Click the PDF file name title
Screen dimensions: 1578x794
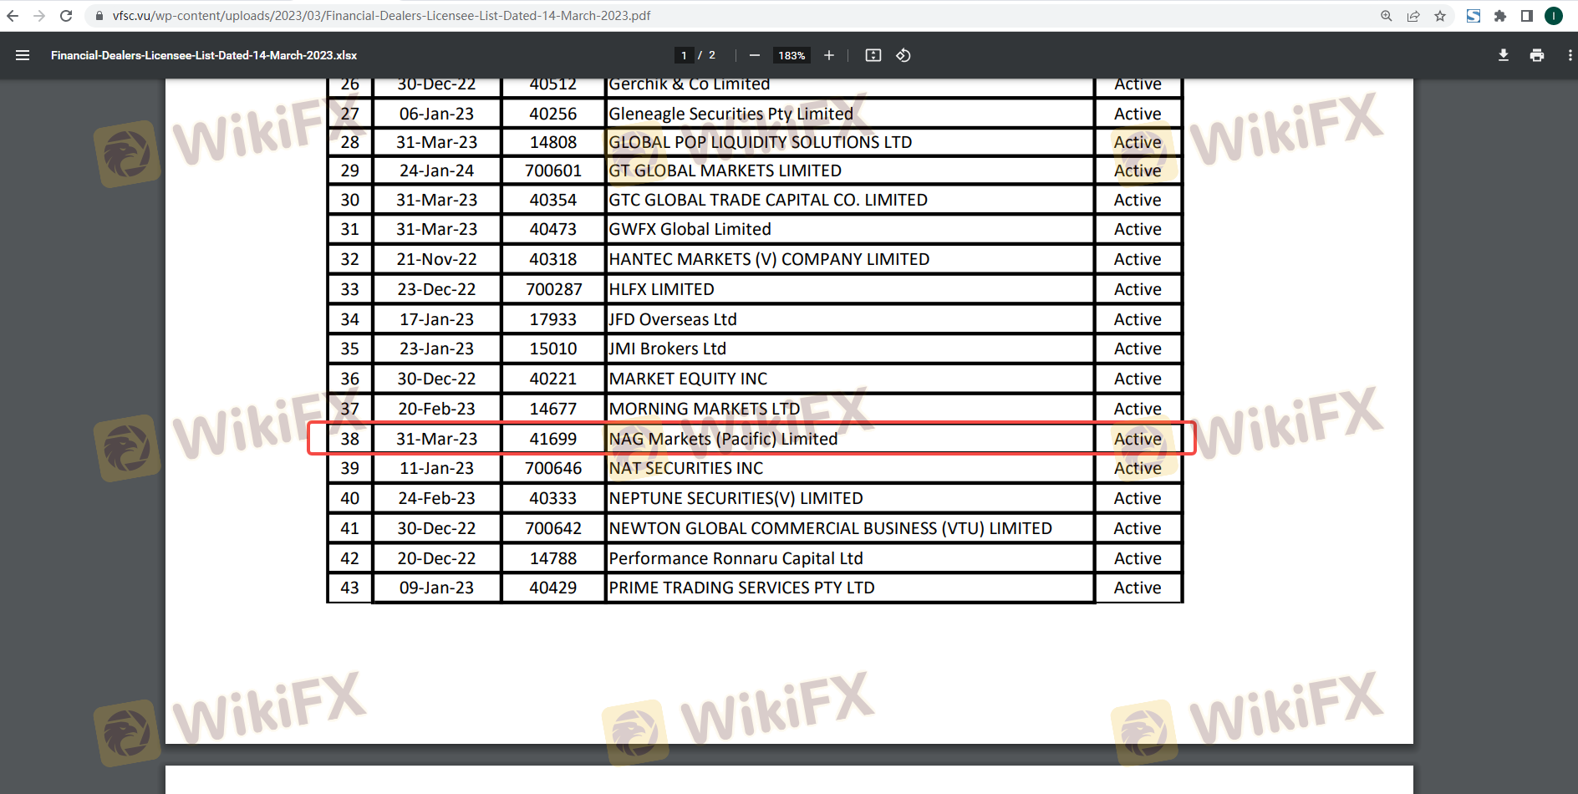(204, 55)
